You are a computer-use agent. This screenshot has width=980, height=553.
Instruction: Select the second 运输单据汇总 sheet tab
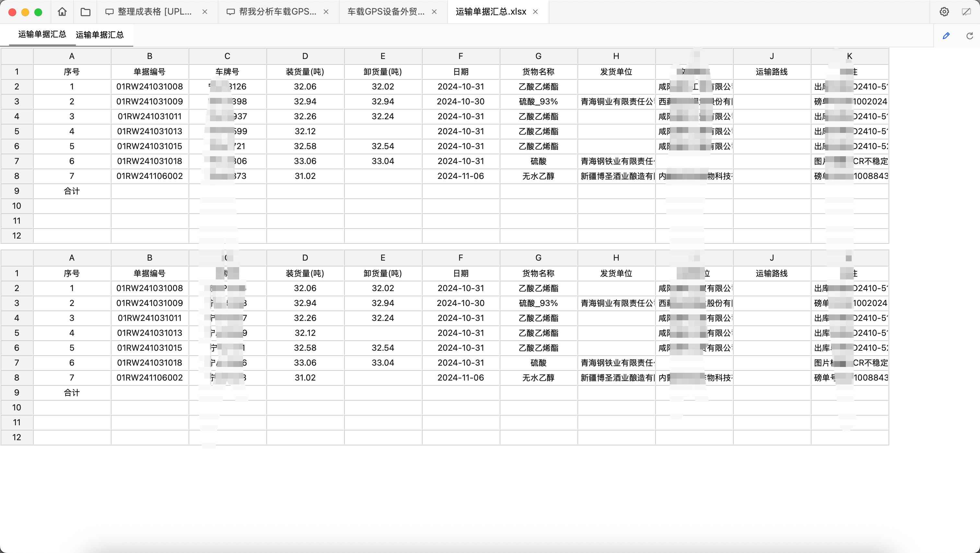100,35
